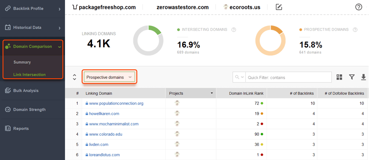Image resolution: width=369 pixels, height=160 pixels.
Task: Click the Intersecting Domains info icon
Action: [x=234, y=30]
